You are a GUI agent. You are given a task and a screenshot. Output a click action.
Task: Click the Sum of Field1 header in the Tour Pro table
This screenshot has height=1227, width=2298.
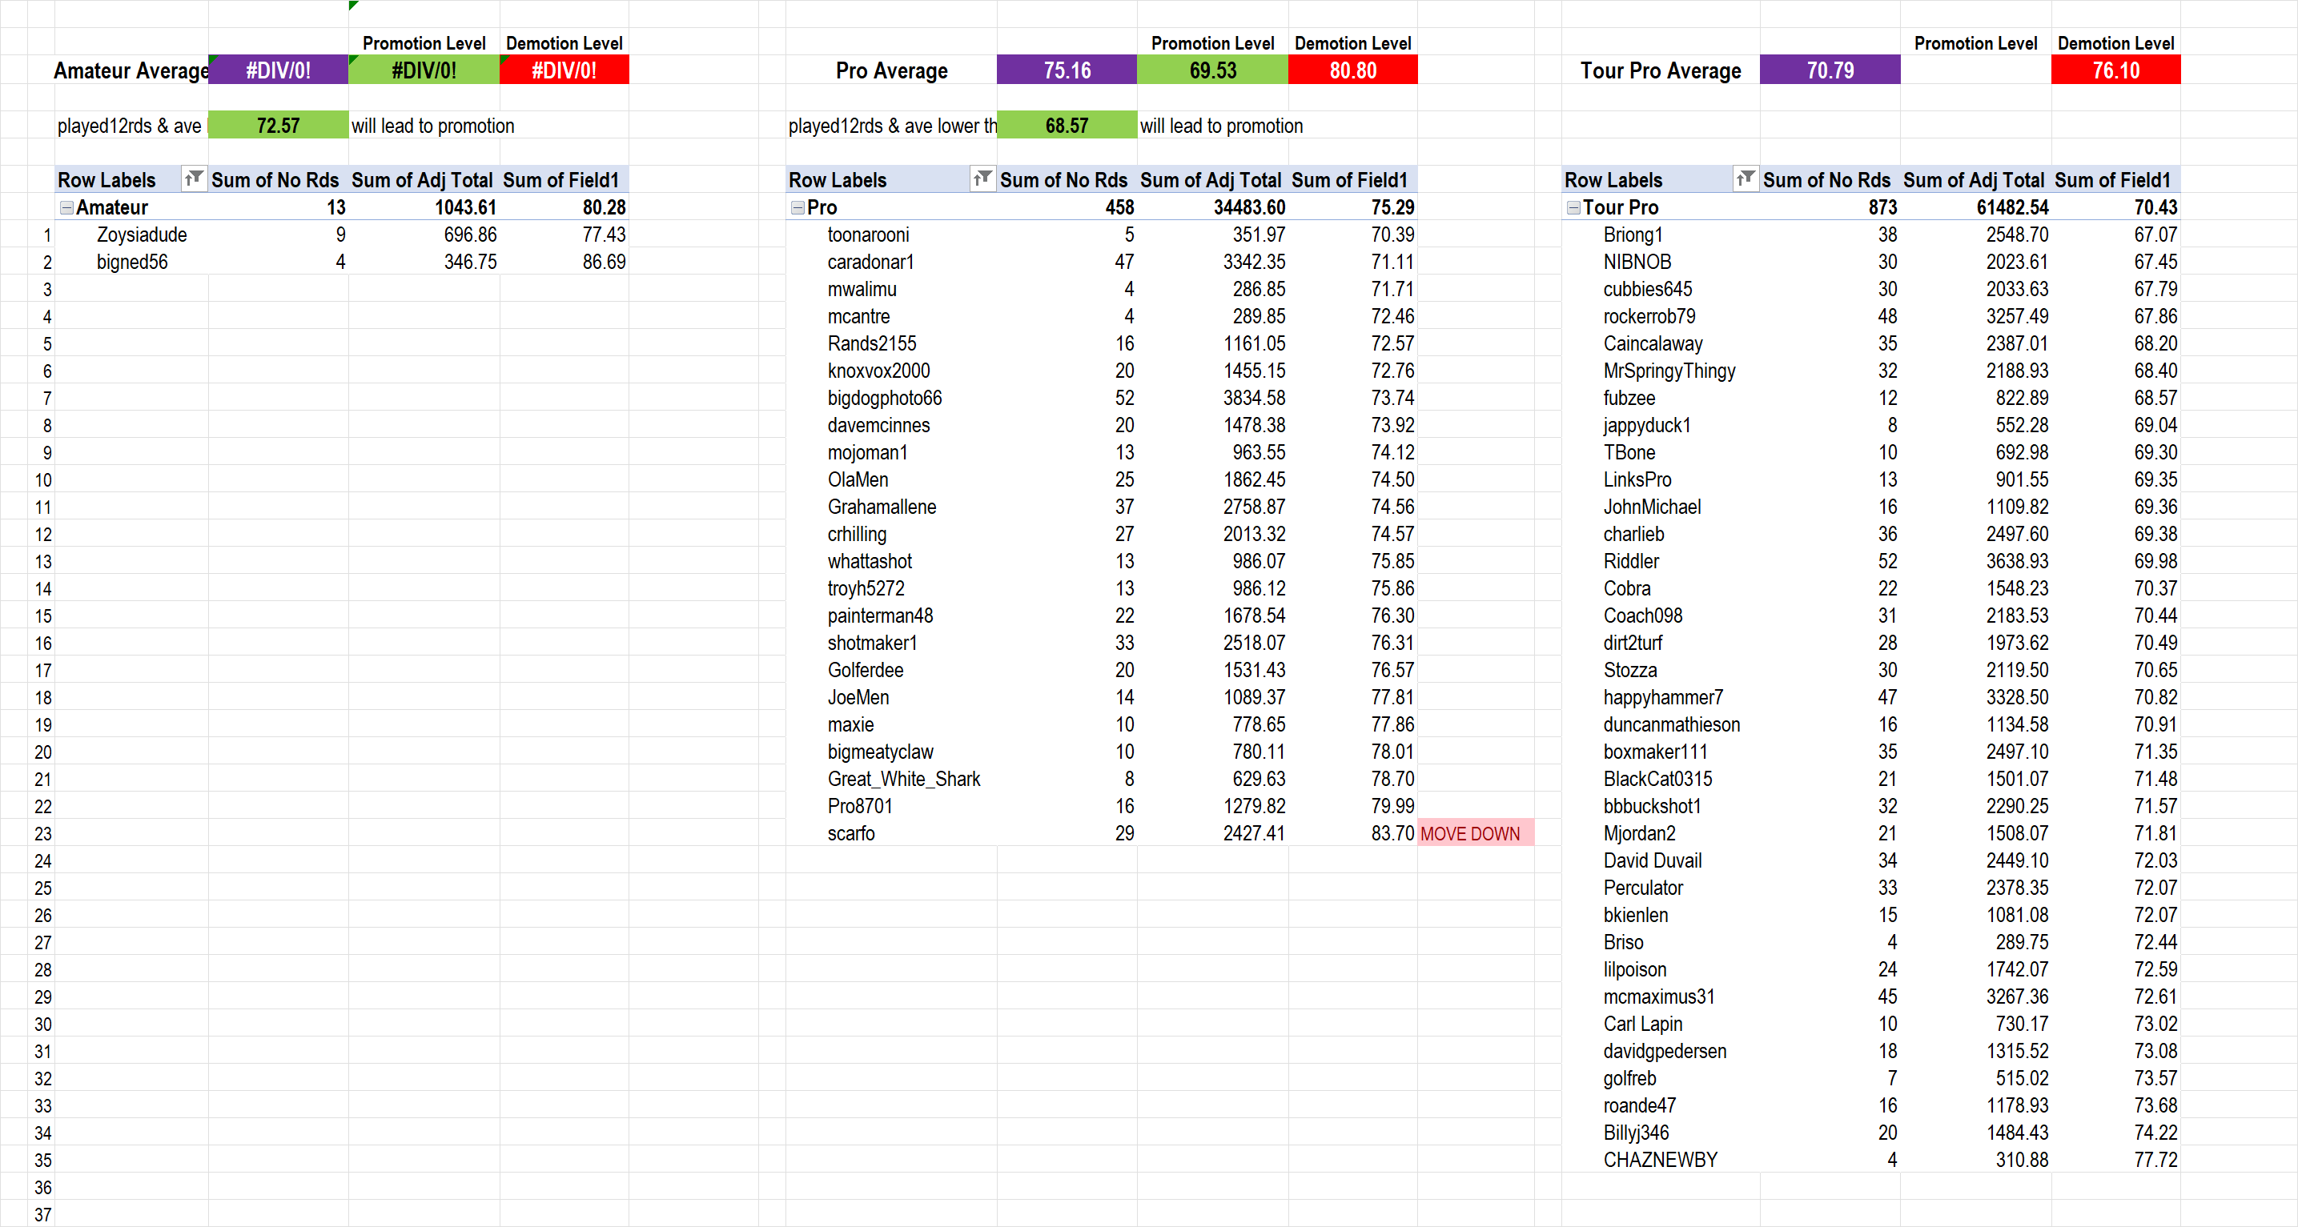pos(2111,180)
